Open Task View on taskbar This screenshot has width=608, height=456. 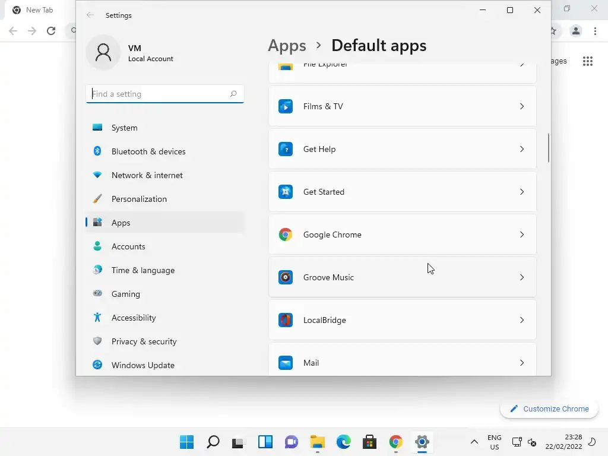(239, 442)
